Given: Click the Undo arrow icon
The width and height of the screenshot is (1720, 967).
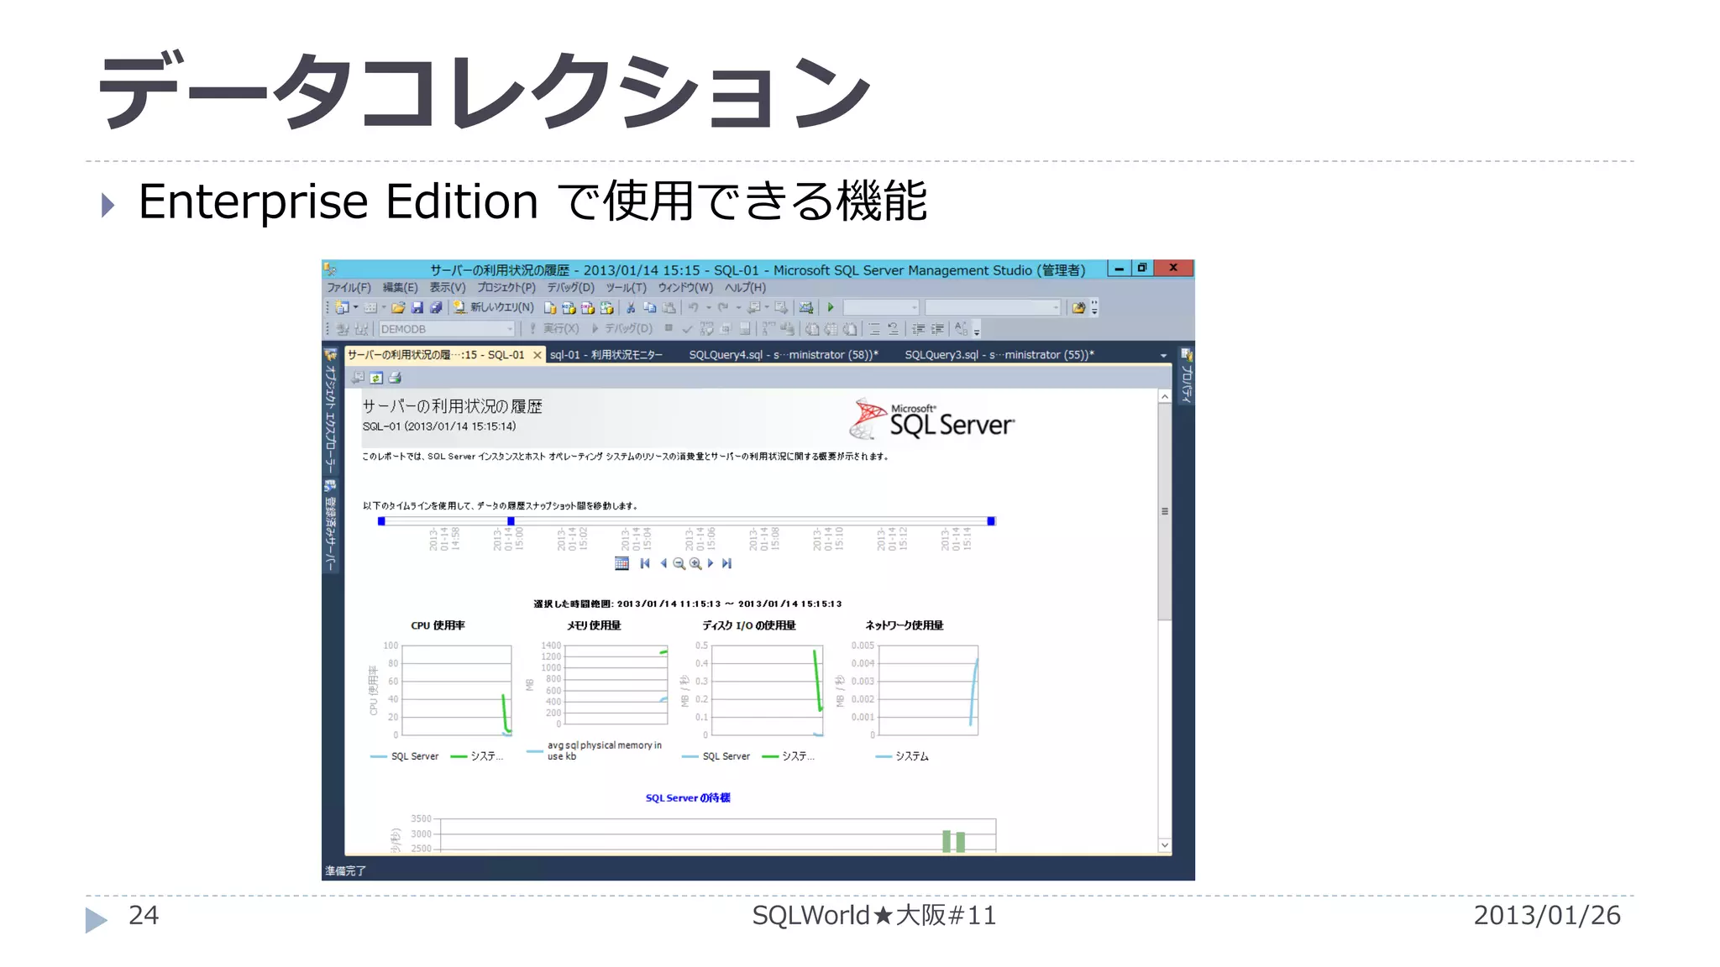Looking at the screenshot, I should tap(693, 308).
